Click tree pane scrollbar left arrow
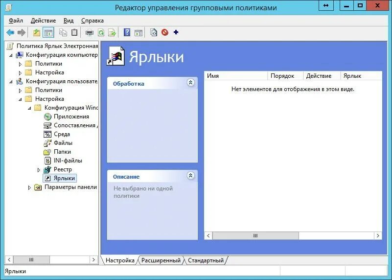392x280 pixels. tap(9, 259)
